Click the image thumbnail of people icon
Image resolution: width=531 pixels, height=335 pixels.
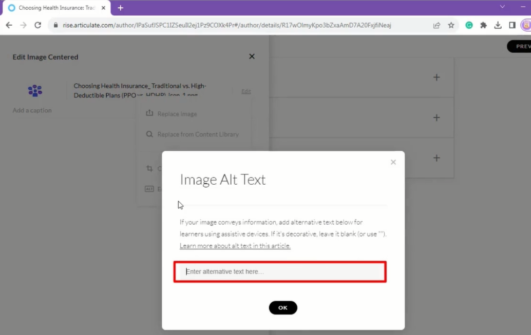(35, 91)
